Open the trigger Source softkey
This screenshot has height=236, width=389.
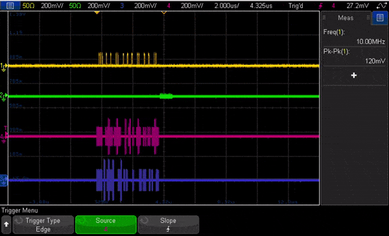[106, 224]
